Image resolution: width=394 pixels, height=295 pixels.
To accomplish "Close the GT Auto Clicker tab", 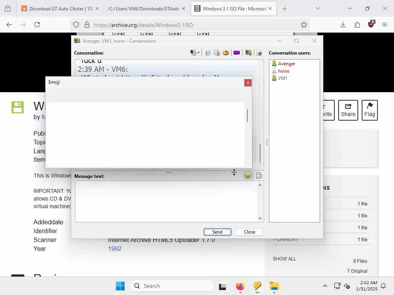I will tap(97, 8).
